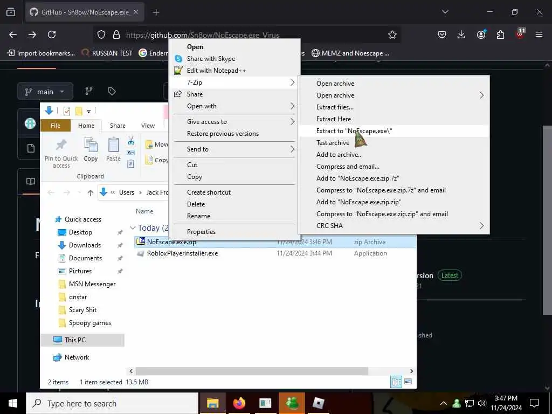Open a new browser tab
Viewport: 552px width, 414px height.
pyautogui.click(x=156, y=12)
